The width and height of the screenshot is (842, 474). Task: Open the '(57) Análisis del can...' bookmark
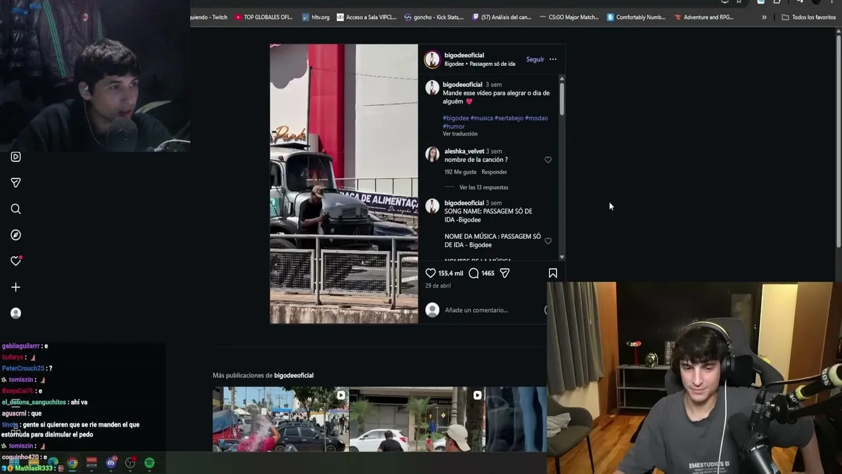tap(501, 17)
